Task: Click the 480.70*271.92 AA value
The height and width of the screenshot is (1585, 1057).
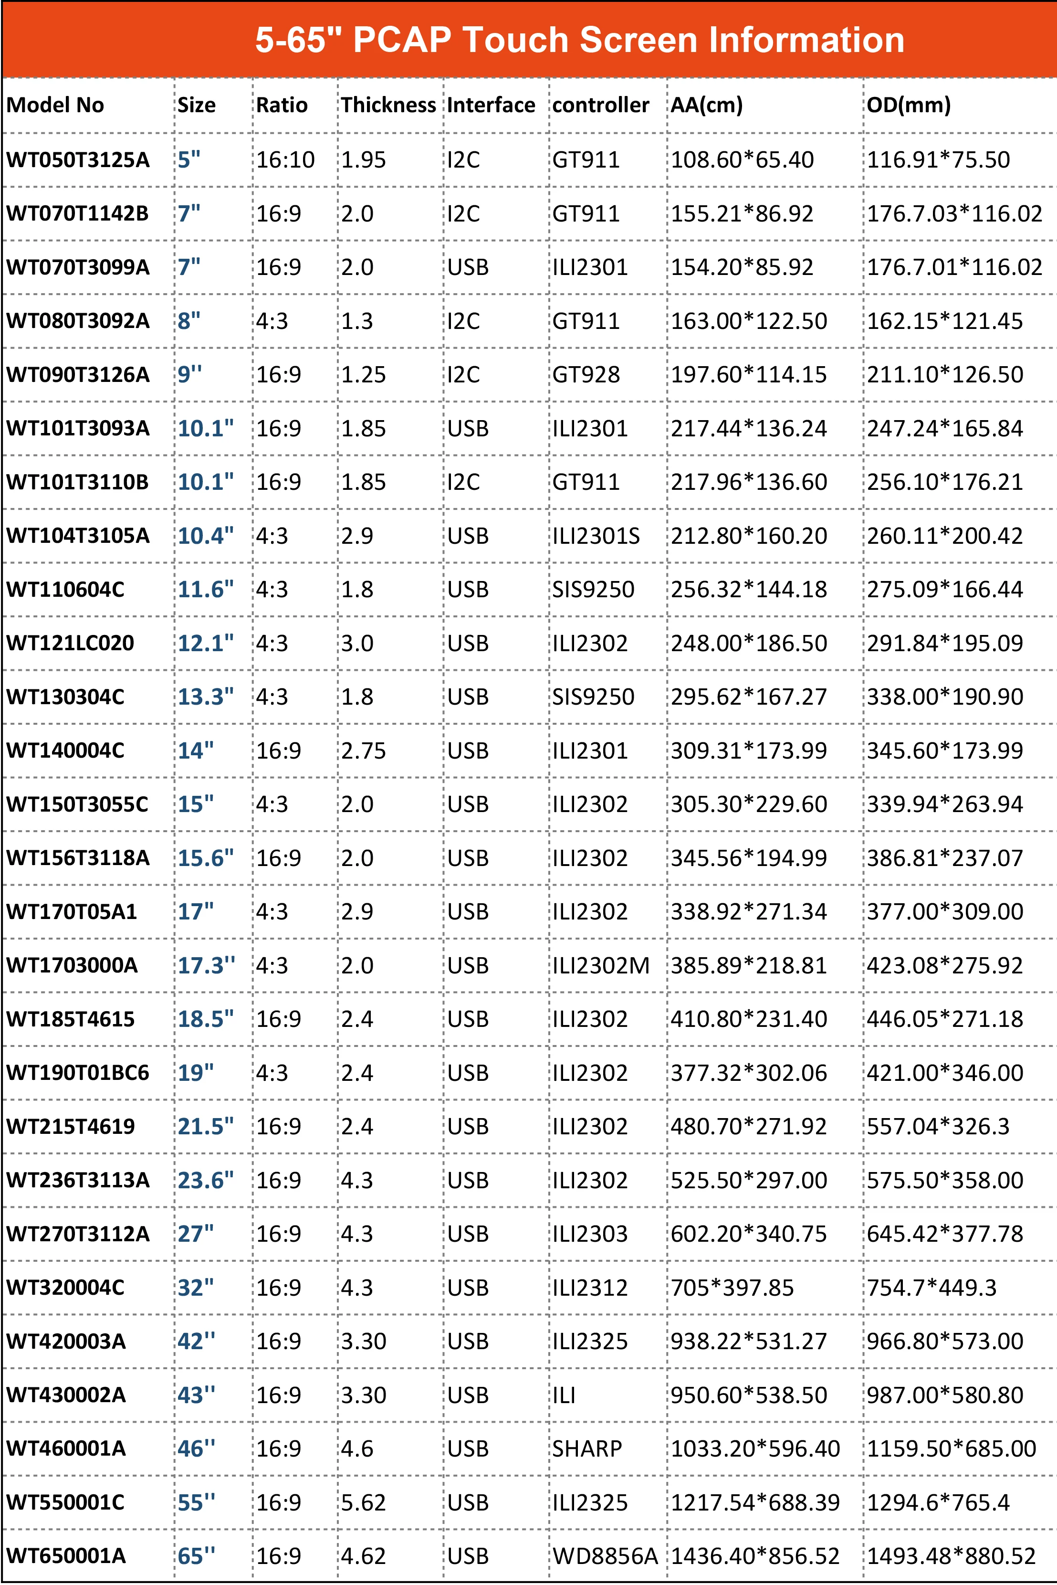Action: tap(748, 1126)
